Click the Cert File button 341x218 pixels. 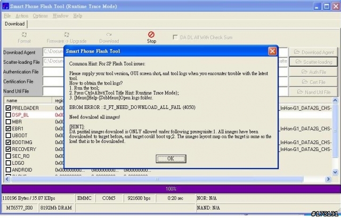tap(313, 82)
